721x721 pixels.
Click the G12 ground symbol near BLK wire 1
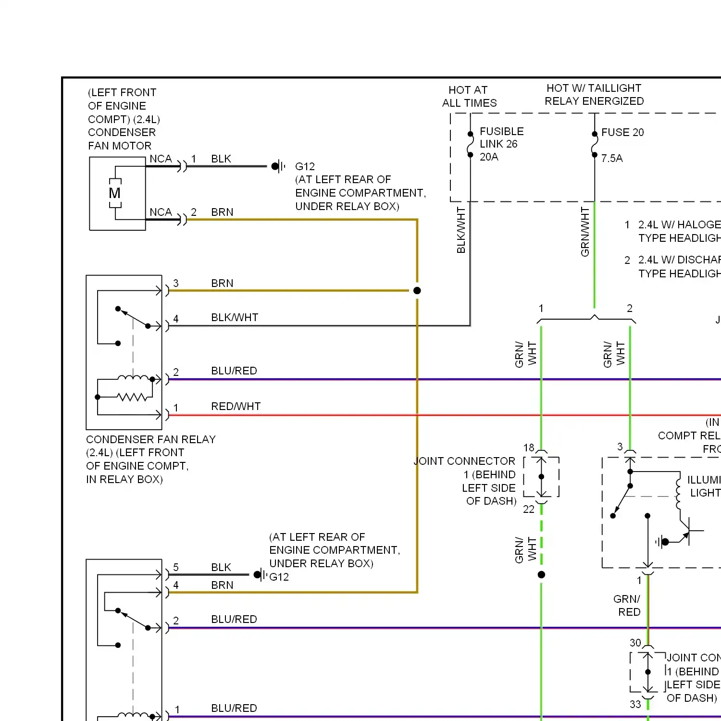[278, 166]
